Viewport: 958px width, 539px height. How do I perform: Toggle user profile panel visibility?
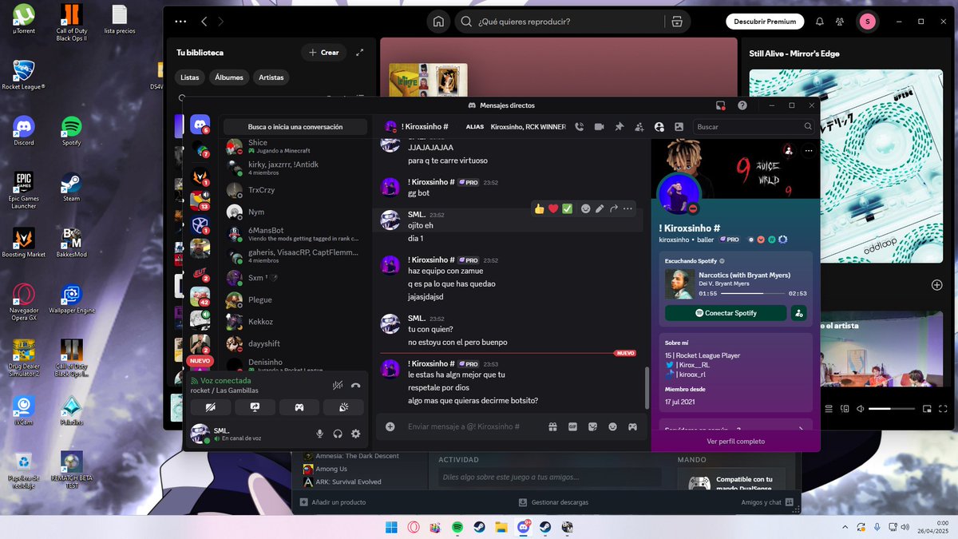[659, 126]
